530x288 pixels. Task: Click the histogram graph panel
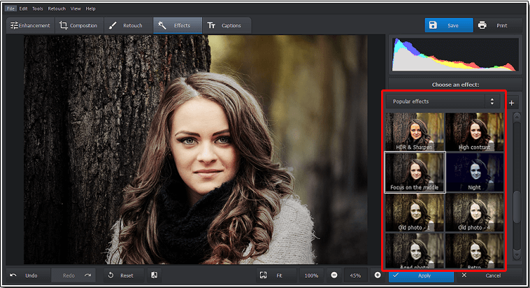coord(455,55)
